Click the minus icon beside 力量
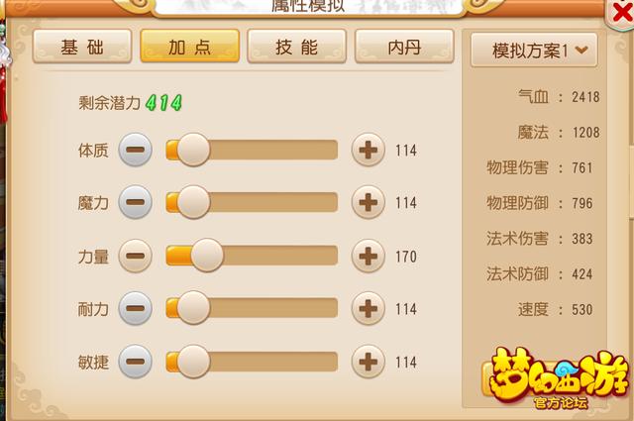This screenshot has width=634, height=421. point(136,256)
